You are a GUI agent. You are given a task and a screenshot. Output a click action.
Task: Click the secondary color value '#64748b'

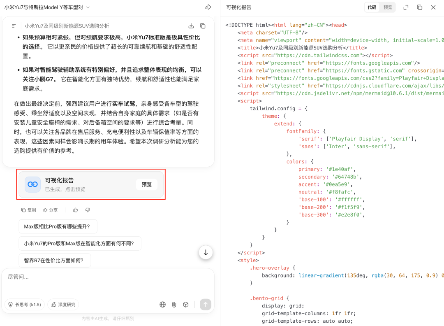point(345,177)
